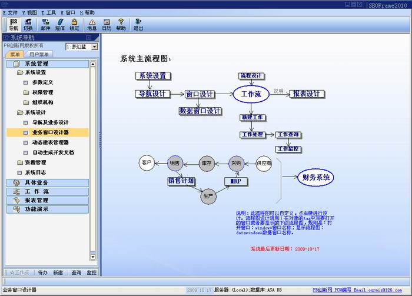
Task: Click the 组织机构 folder icon
Action: [26, 102]
